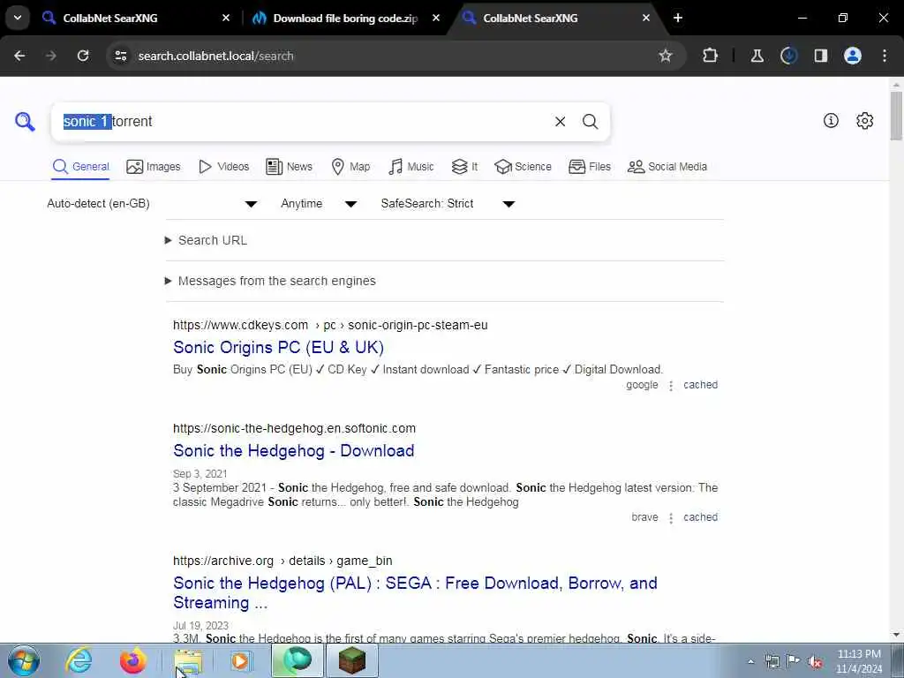Close the first CollabNet SearXNG tab

click(226, 18)
